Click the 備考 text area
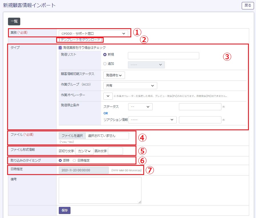This screenshot has width=256, height=218. (100, 190)
